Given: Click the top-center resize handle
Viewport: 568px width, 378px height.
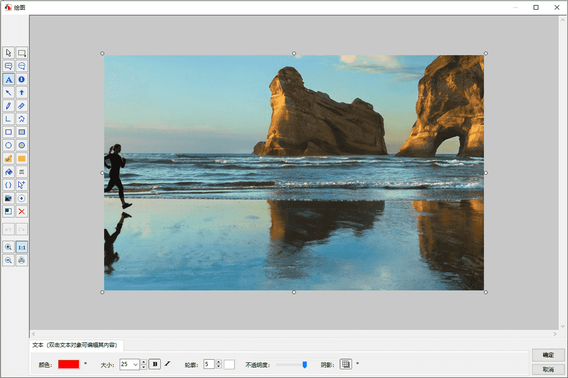Looking at the screenshot, I should pos(294,53).
